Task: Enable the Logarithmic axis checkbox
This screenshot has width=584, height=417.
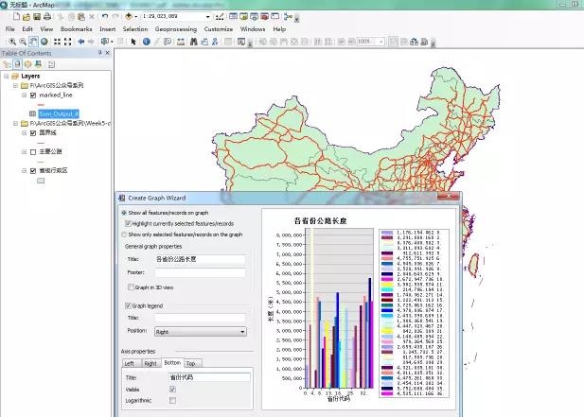Action: [172, 400]
